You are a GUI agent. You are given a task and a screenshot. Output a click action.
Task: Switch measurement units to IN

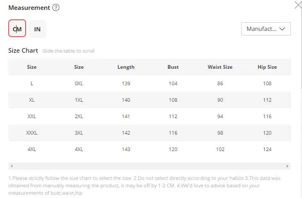coord(37,29)
